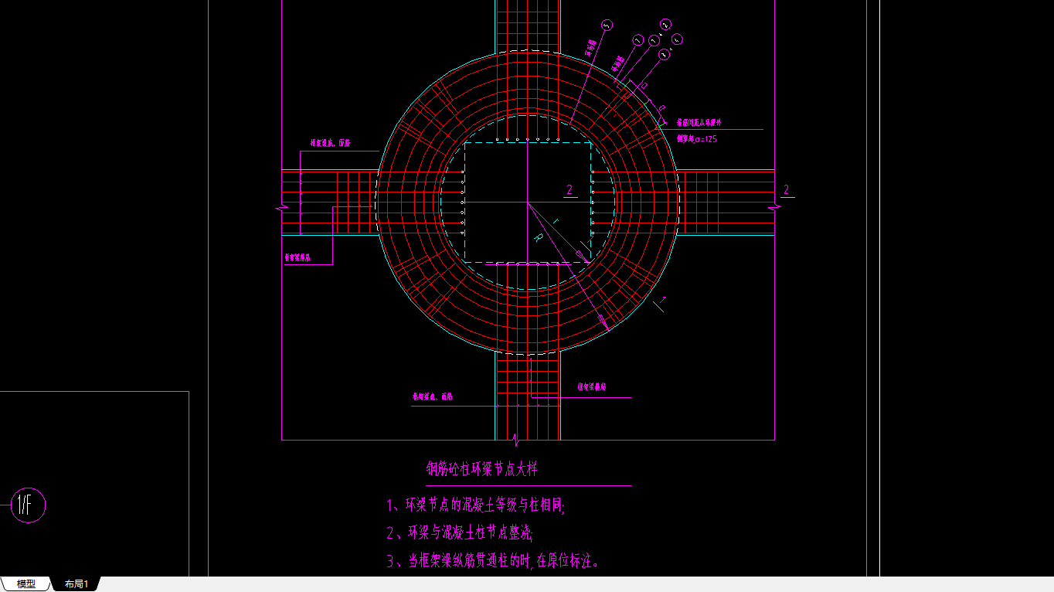The height and width of the screenshot is (592, 1054).
Task: Select the radius label R inside the column
Action: pyautogui.click(x=538, y=240)
